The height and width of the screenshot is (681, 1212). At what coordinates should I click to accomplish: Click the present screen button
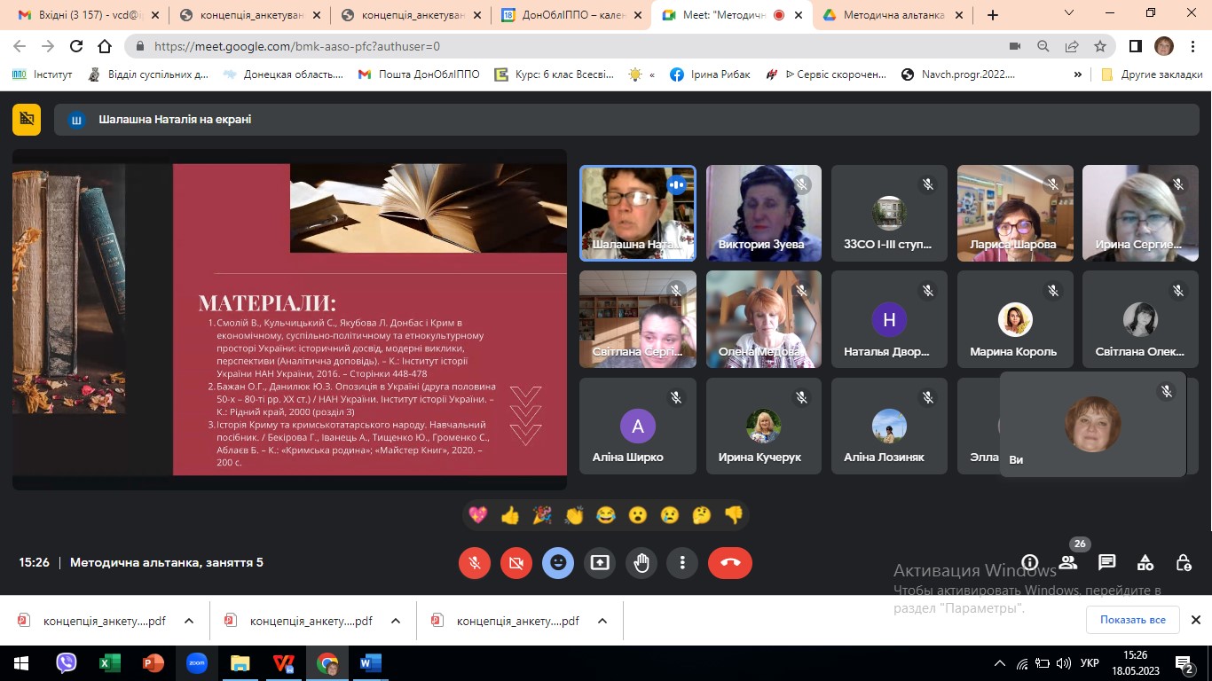[600, 562]
